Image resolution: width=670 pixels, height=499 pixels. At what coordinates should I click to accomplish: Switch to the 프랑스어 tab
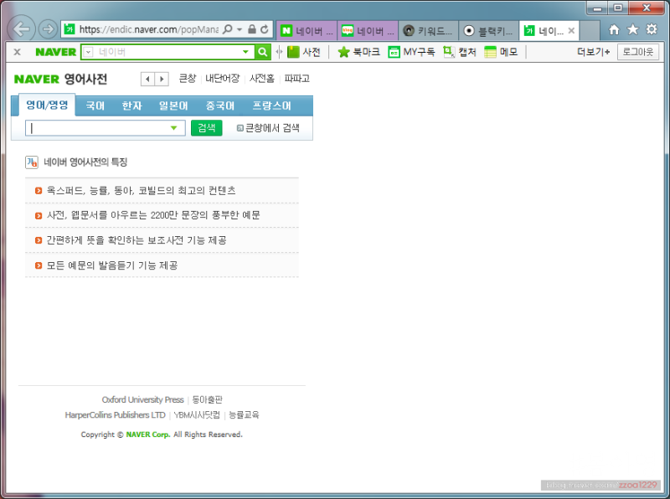click(271, 105)
